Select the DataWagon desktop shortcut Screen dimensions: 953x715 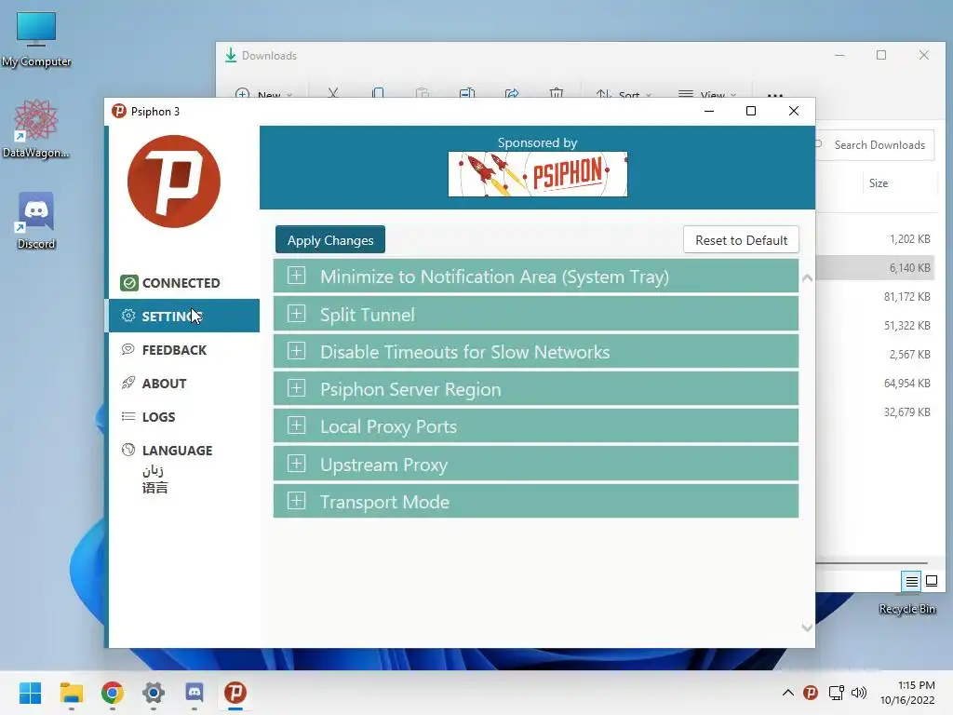pos(36,128)
